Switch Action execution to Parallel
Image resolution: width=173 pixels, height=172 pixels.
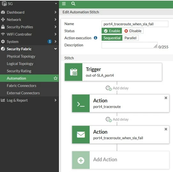(130, 38)
